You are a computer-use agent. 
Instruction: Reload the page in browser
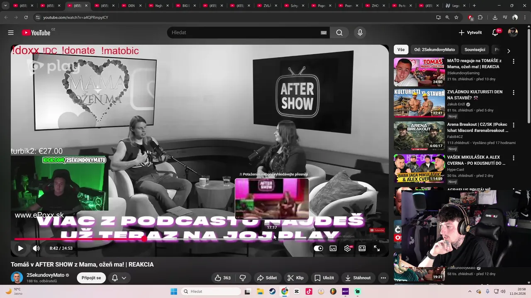point(26,17)
